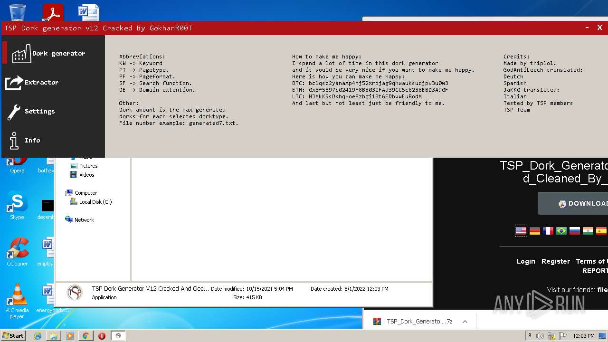Viewport: 608px width, 342px height.
Task: Click the share-arrow Extractor icon
Action: [14, 82]
